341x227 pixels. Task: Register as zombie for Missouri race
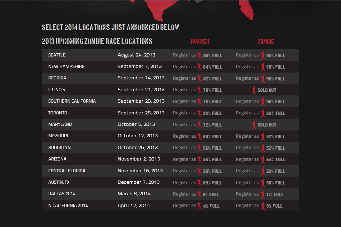coord(260,136)
